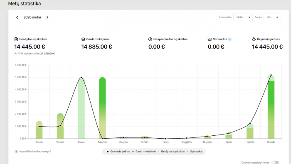This screenshot has height=164, width=291.
Task: Click the '2020 metai' year label
Action: (32, 17)
